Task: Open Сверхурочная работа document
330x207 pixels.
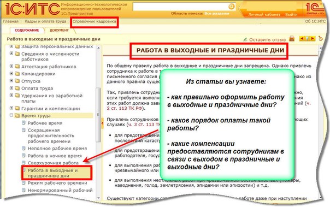Action: [53, 163]
